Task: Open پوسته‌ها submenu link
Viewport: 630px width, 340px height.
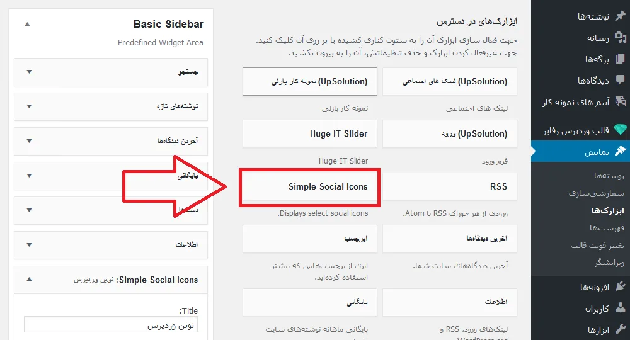Action: pyautogui.click(x=609, y=176)
